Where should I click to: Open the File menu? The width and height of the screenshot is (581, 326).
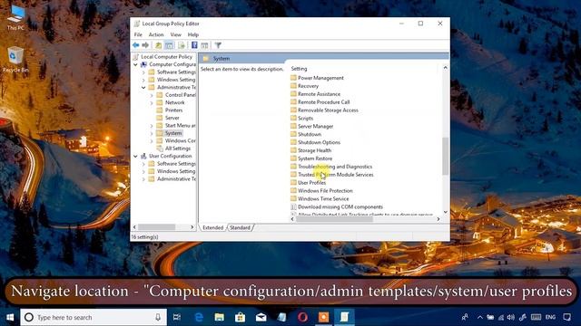pyautogui.click(x=138, y=34)
